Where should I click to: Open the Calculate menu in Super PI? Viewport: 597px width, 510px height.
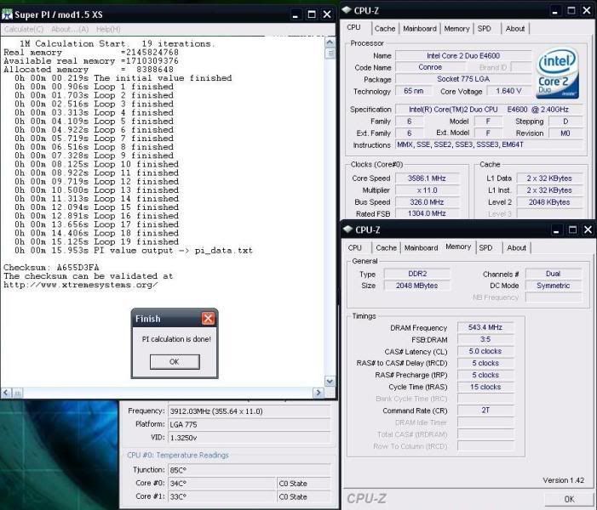click(x=18, y=29)
